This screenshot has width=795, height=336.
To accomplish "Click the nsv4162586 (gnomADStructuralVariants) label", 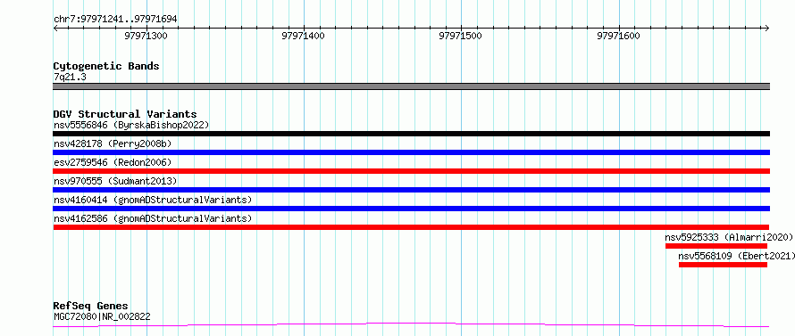I will click(x=153, y=218).
